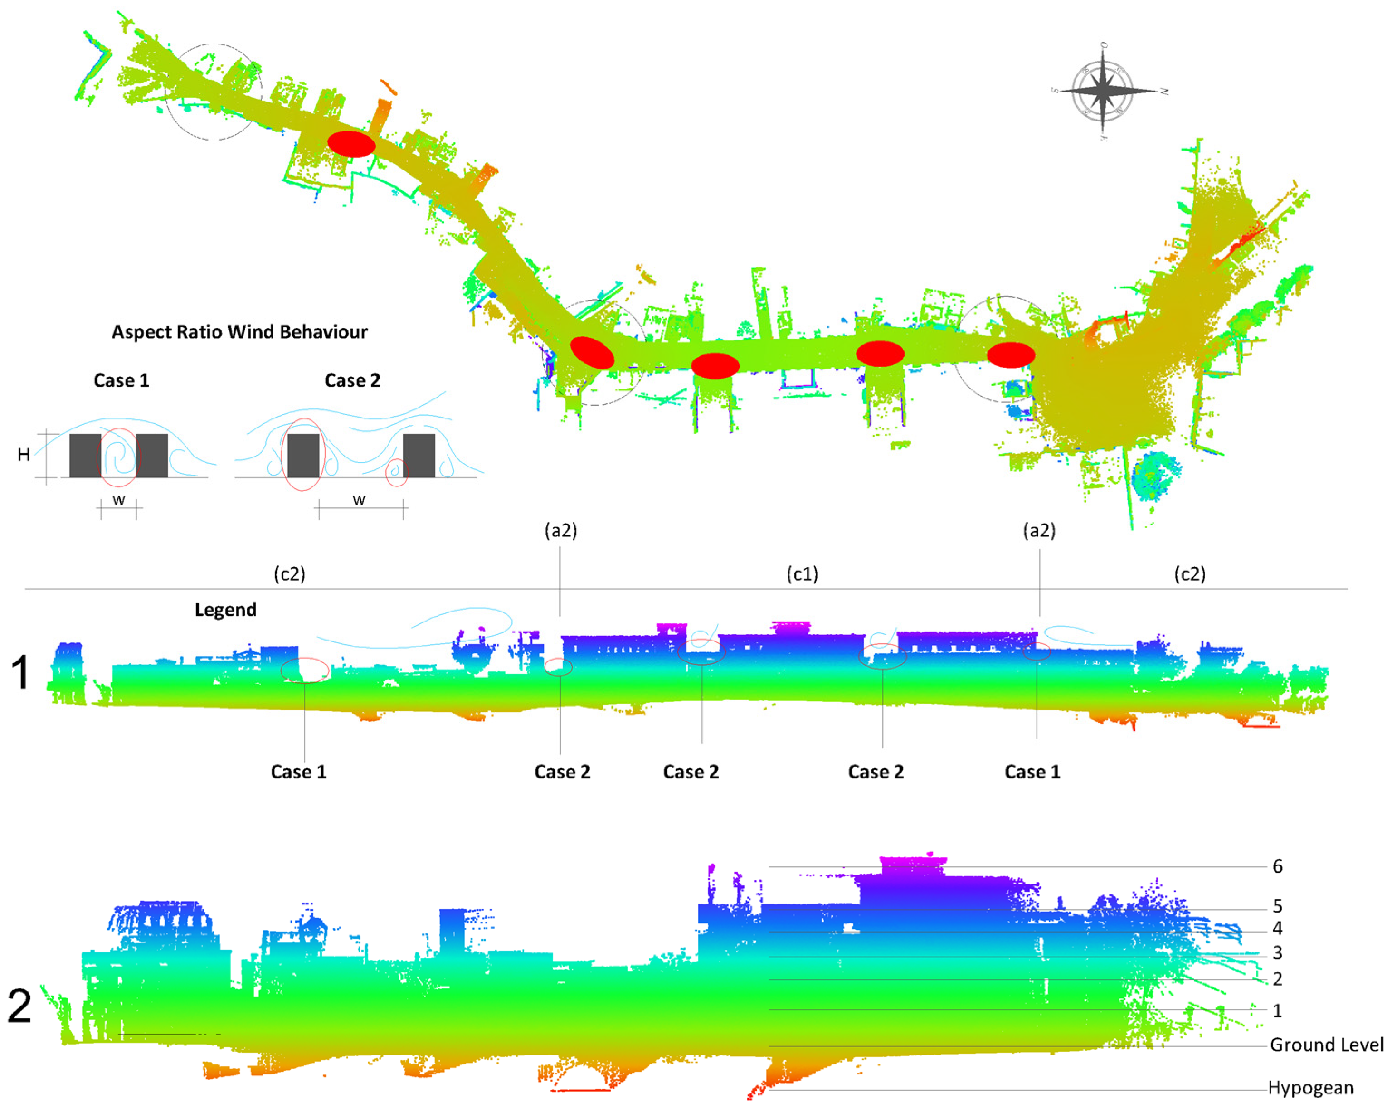
Task: Click the 'Hypogean' level label
Action: (x=1310, y=1088)
